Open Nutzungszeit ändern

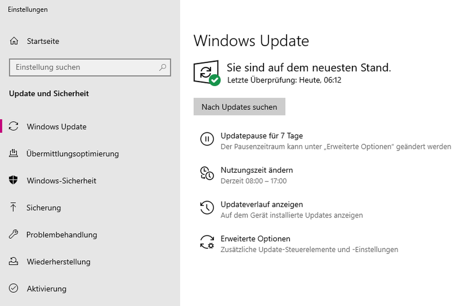pos(257,170)
